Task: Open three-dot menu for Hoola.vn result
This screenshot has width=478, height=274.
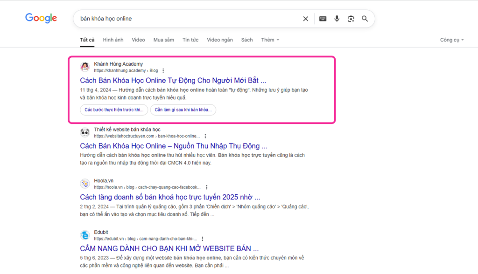Action: point(206,187)
